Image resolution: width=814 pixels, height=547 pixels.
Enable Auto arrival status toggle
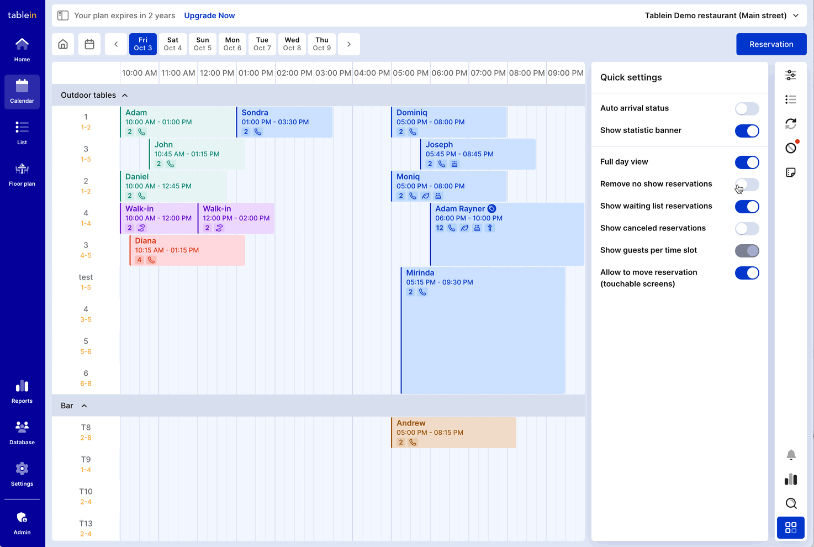coord(747,109)
